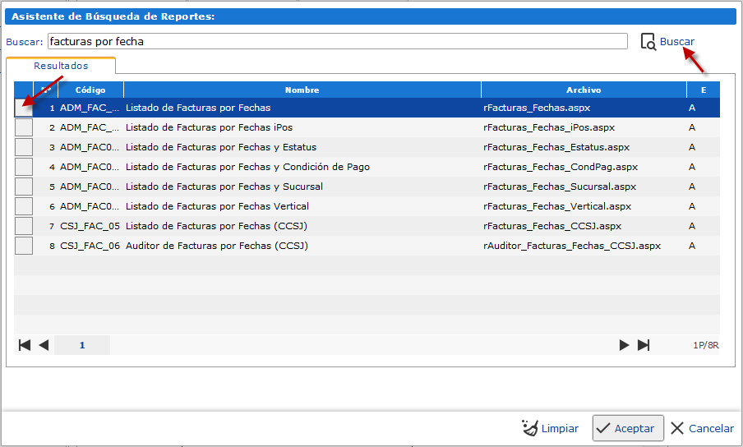The height and width of the screenshot is (447, 743).
Task: Go to previous results page
Action: (44, 345)
